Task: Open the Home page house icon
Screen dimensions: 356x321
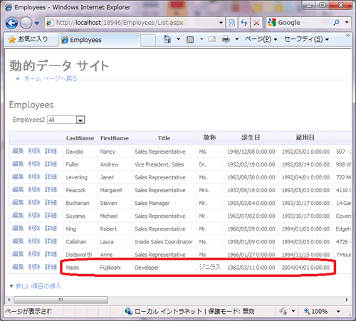Action: click(167, 39)
